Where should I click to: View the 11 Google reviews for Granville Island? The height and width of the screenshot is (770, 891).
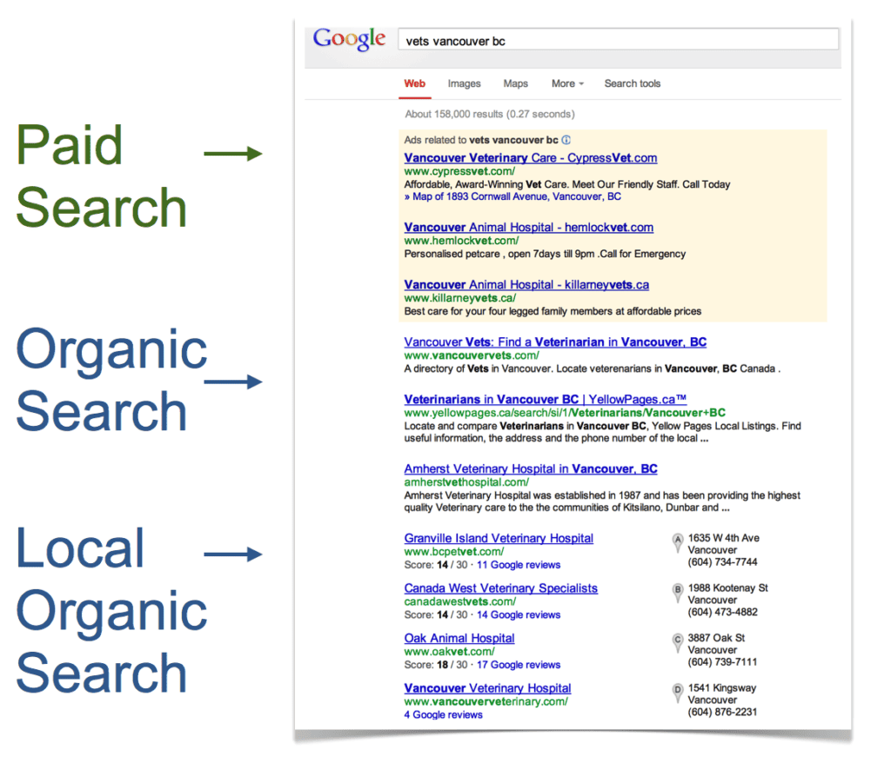[x=519, y=565]
